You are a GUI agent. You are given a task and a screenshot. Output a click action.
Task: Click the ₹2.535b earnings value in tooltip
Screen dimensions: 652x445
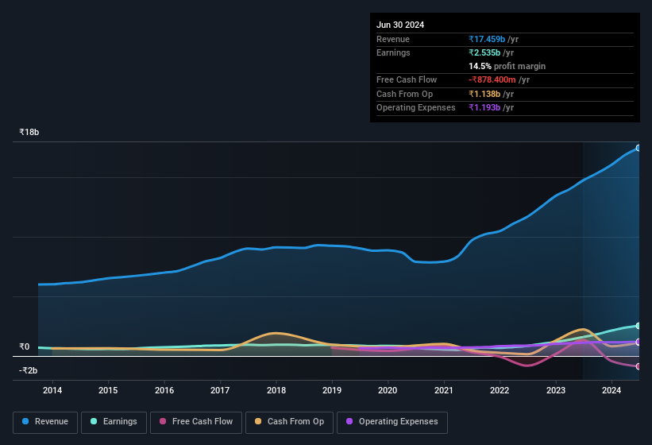(484, 52)
